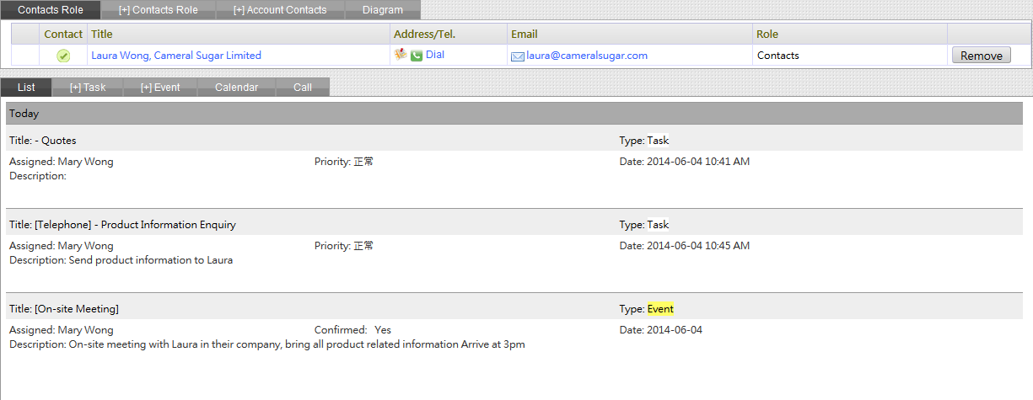Click the highlighted Event type label
The image size is (1033, 400).
(660, 309)
